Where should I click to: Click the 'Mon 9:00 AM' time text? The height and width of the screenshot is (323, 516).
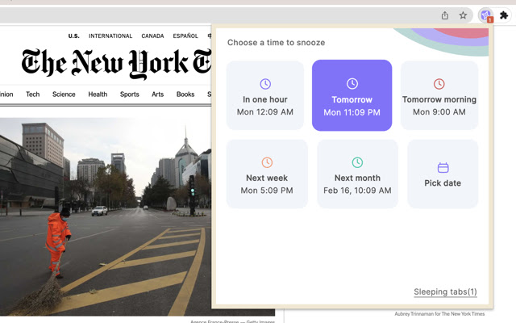click(439, 112)
